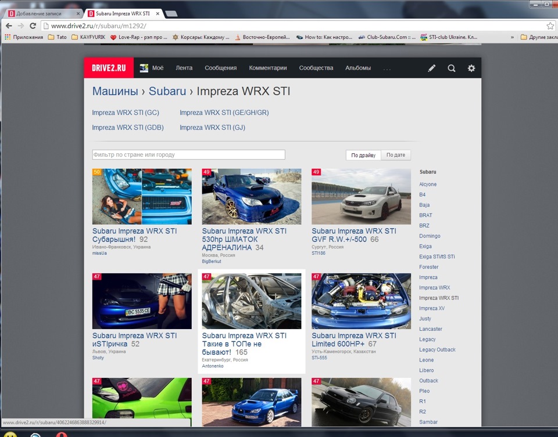Open the Impreza WRX STI (GE/GH/GR) link
The width and height of the screenshot is (558, 437).
(224, 113)
